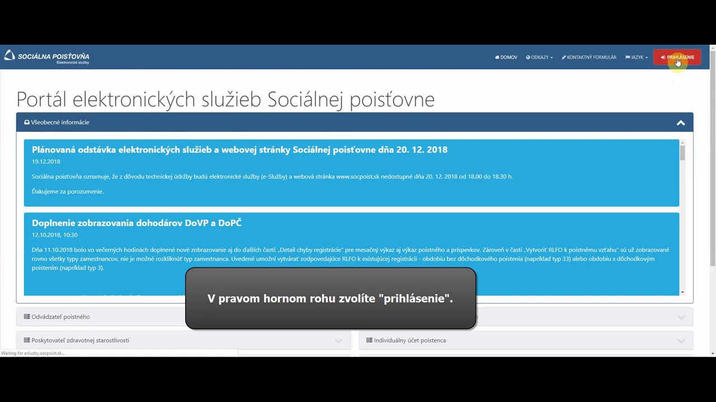Viewport: 716px width, 402px height.
Task: Expand Individuálny účet poistenca chevron
Action: click(681, 341)
